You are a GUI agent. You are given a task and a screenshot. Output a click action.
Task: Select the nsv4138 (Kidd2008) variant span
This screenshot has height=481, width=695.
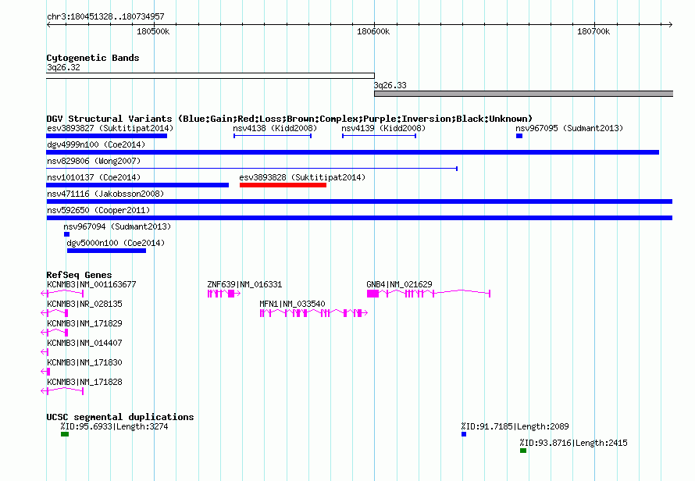point(273,136)
